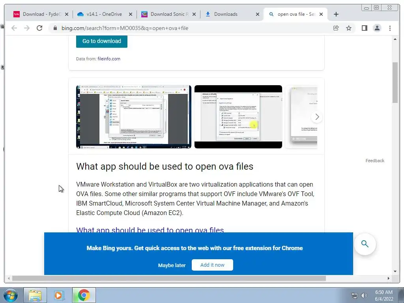Reload the current Bing page

pos(39,28)
